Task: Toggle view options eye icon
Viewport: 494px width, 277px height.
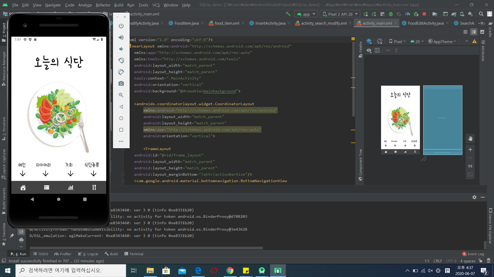Action: 369,51
